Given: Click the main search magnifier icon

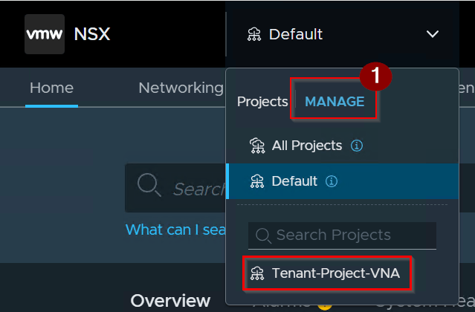Looking at the screenshot, I should (x=149, y=186).
